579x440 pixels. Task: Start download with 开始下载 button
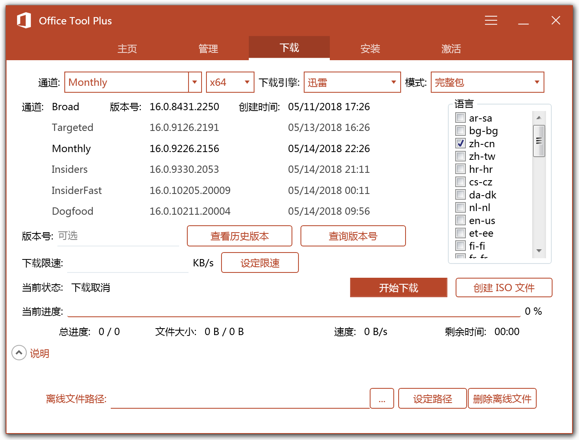[399, 288]
